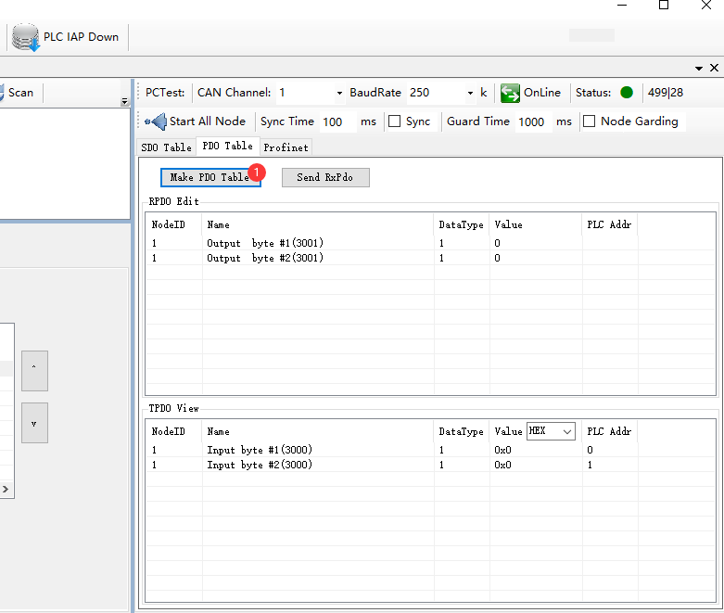Close the panel with the X icon

pyautogui.click(x=714, y=69)
